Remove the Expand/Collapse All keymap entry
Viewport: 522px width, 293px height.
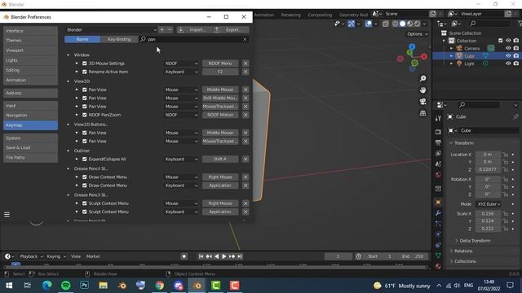coord(246,160)
